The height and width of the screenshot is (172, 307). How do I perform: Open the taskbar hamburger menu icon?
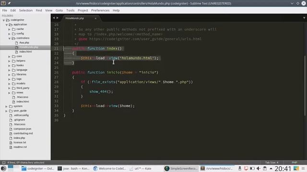click(303, 169)
